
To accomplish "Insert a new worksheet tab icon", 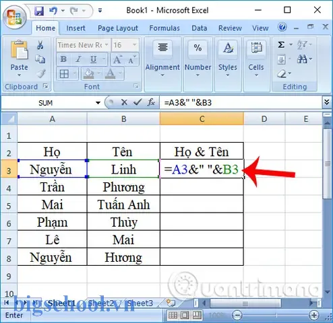I will click(x=171, y=303).
